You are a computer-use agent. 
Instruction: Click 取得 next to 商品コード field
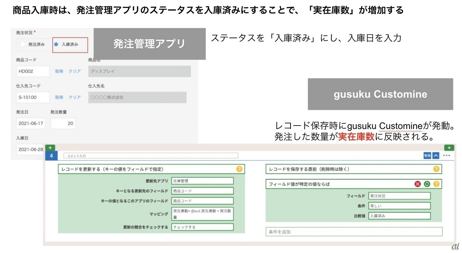click(x=59, y=71)
